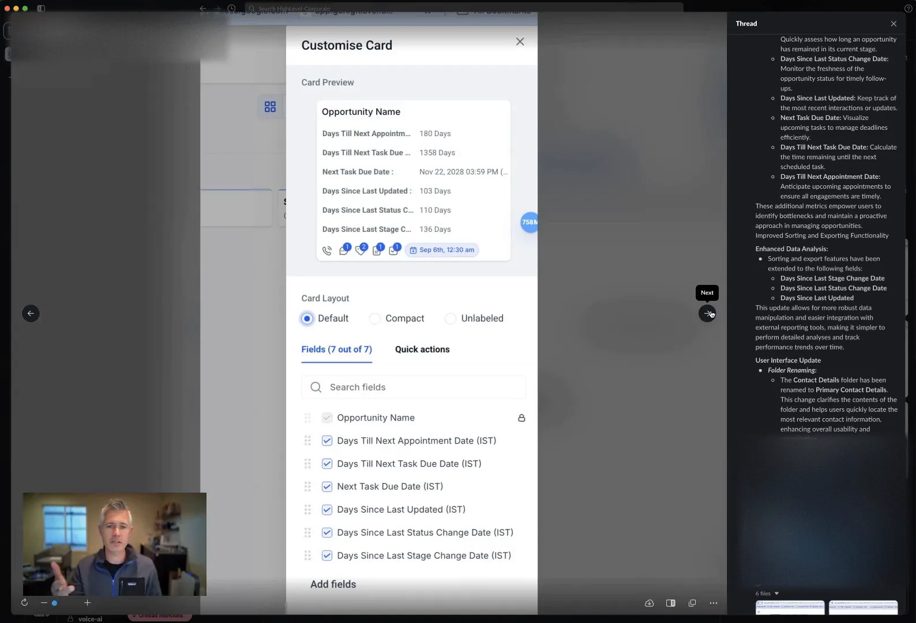Uncheck Next Task Due Date (IST) checkbox

click(327, 486)
